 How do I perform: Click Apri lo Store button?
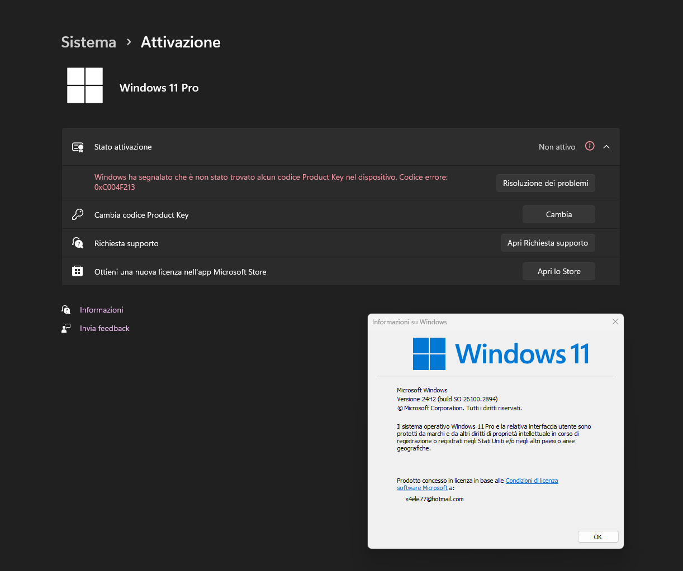pos(559,271)
